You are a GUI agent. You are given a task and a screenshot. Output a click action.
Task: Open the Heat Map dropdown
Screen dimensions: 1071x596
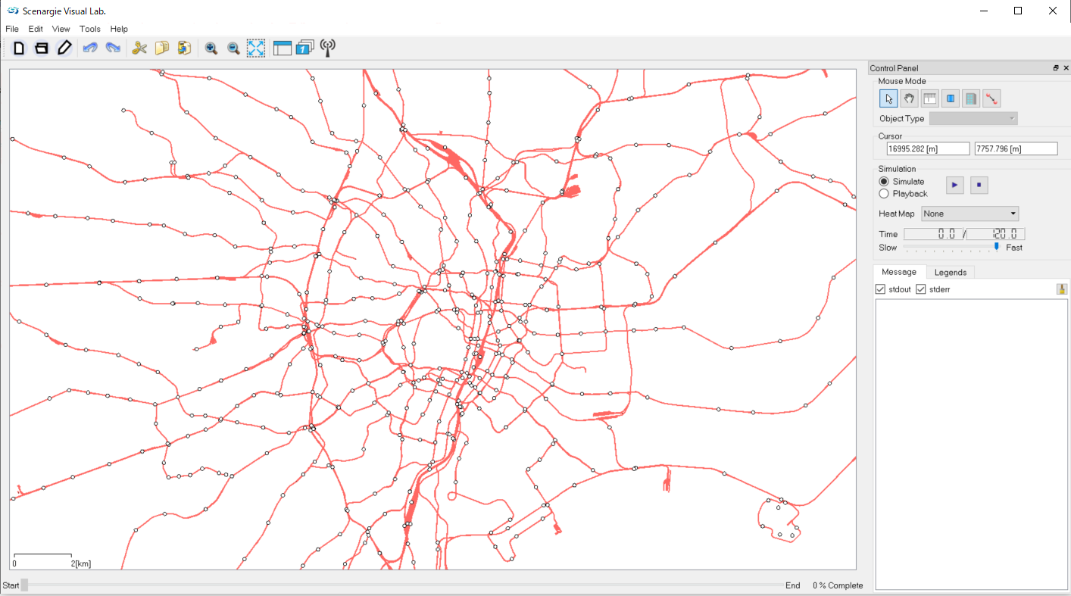pos(970,214)
